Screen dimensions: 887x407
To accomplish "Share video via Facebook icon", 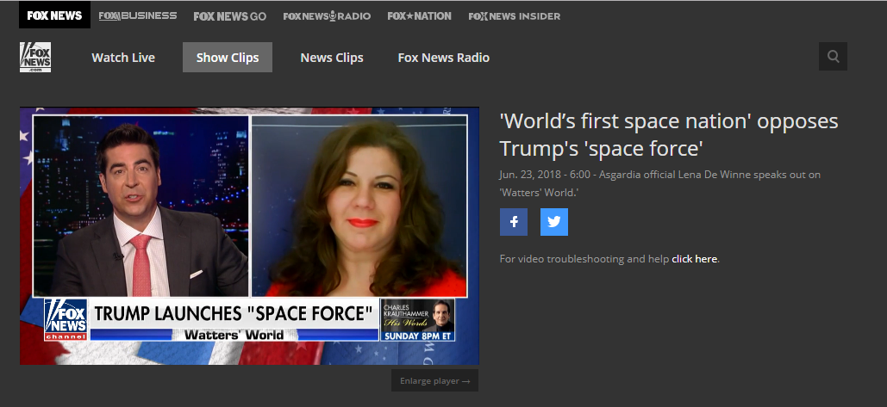I will click(x=514, y=222).
